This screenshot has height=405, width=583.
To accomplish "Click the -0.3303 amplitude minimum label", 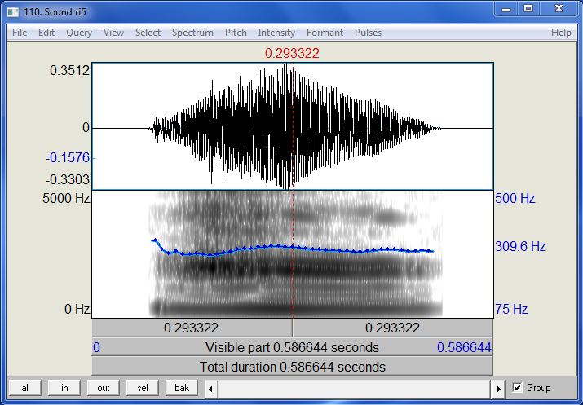I will [x=68, y=180].
